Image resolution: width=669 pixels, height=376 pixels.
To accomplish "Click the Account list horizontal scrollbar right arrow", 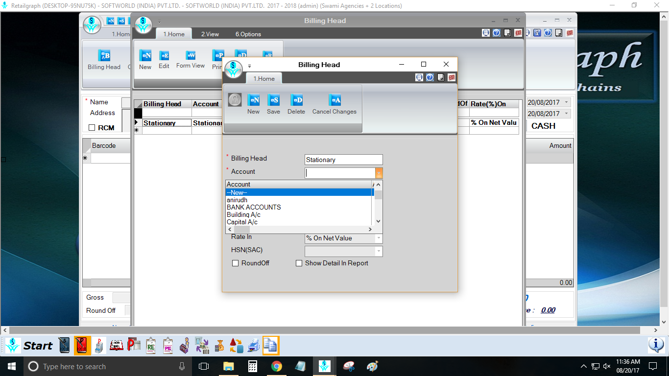I will click(x=370, y=229).
